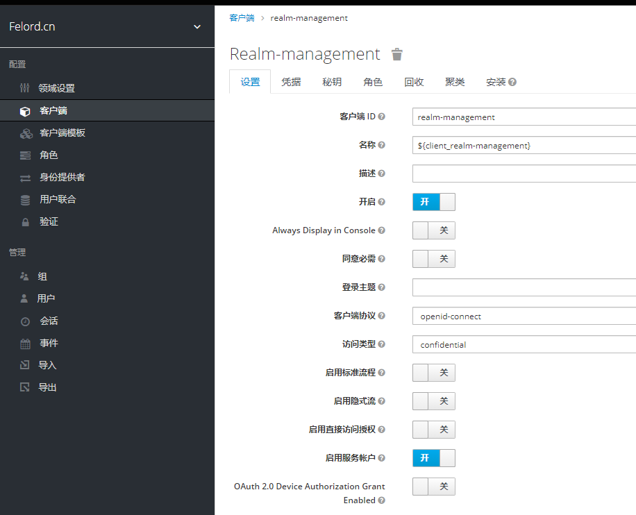Click help icon next to 客户端 ID

pos(381,117)
